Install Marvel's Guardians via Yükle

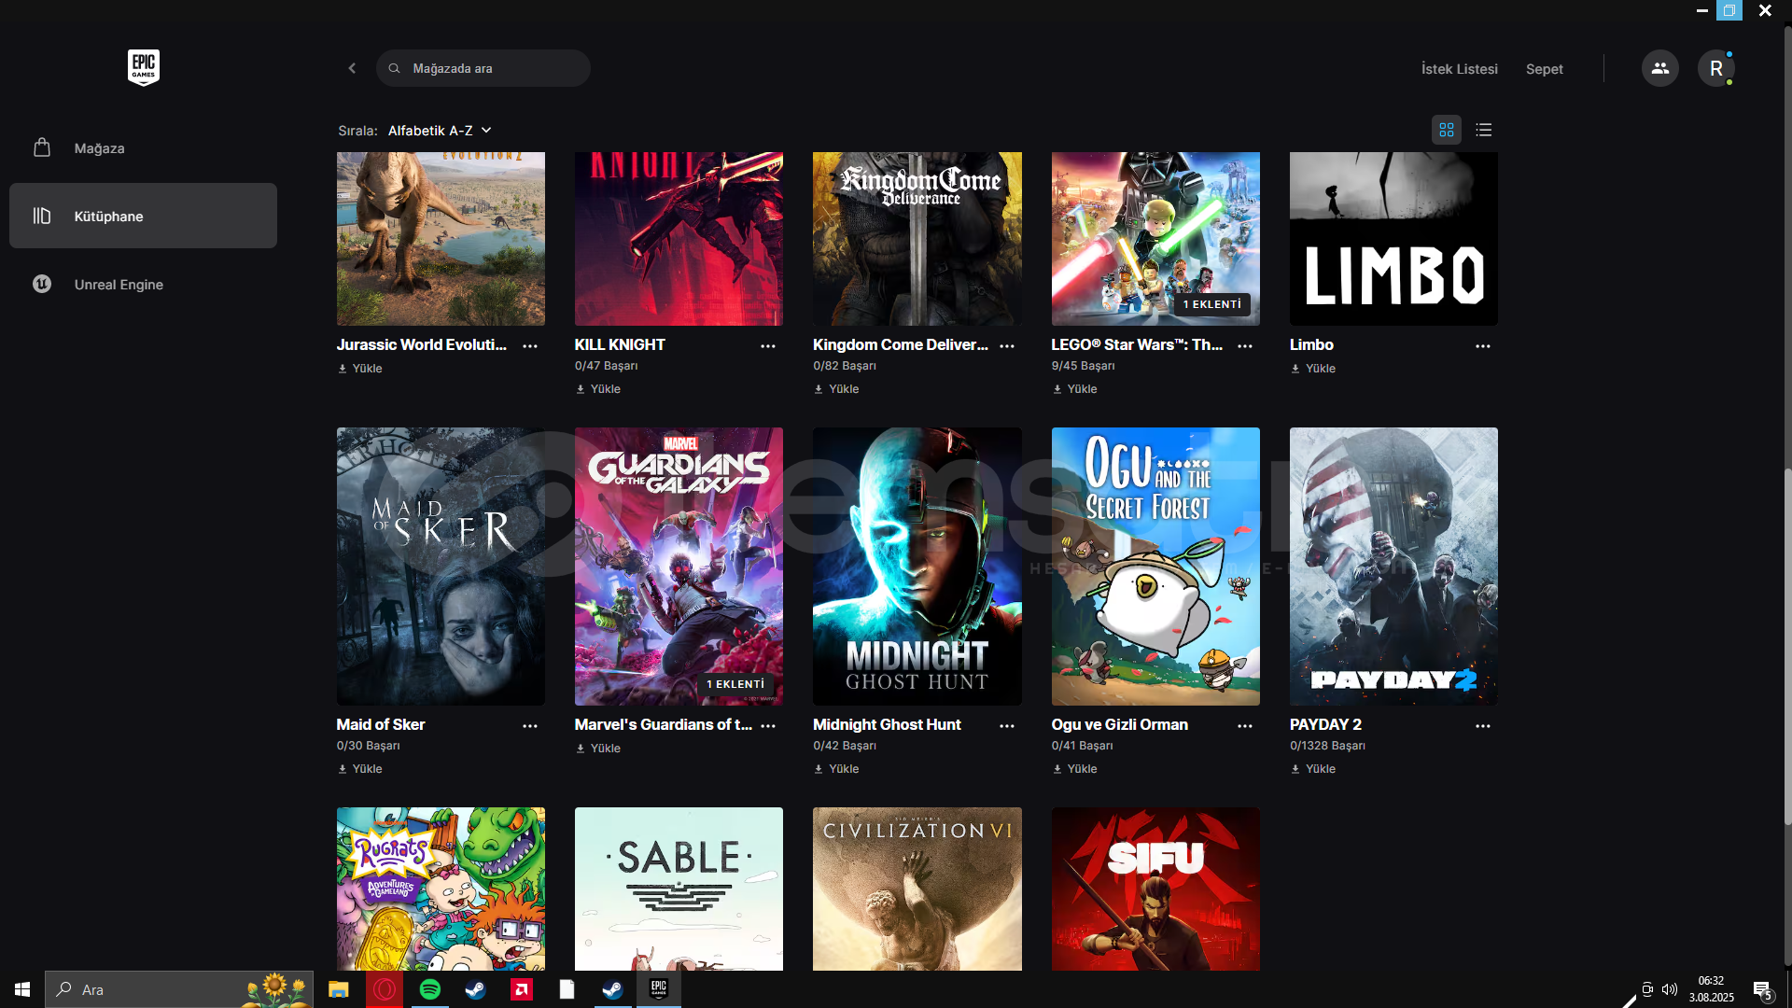(598, 749)
